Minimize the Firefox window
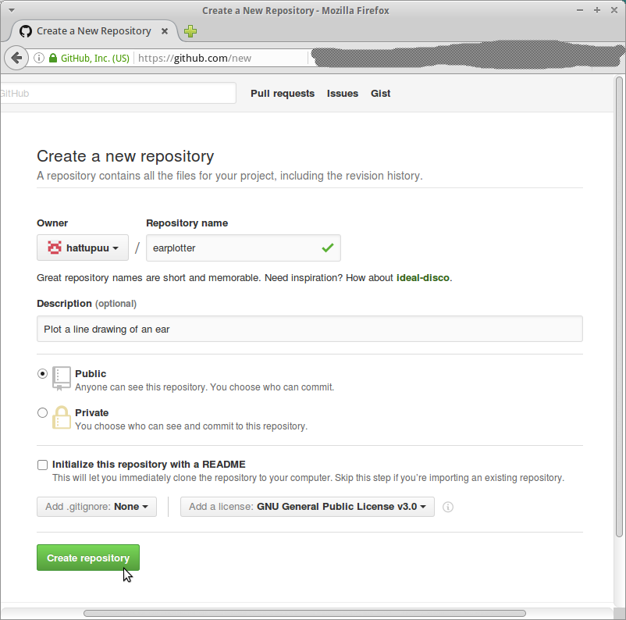The width and height of the screenshot is (626, 620). pyautogui.click(x=580, y=10)
